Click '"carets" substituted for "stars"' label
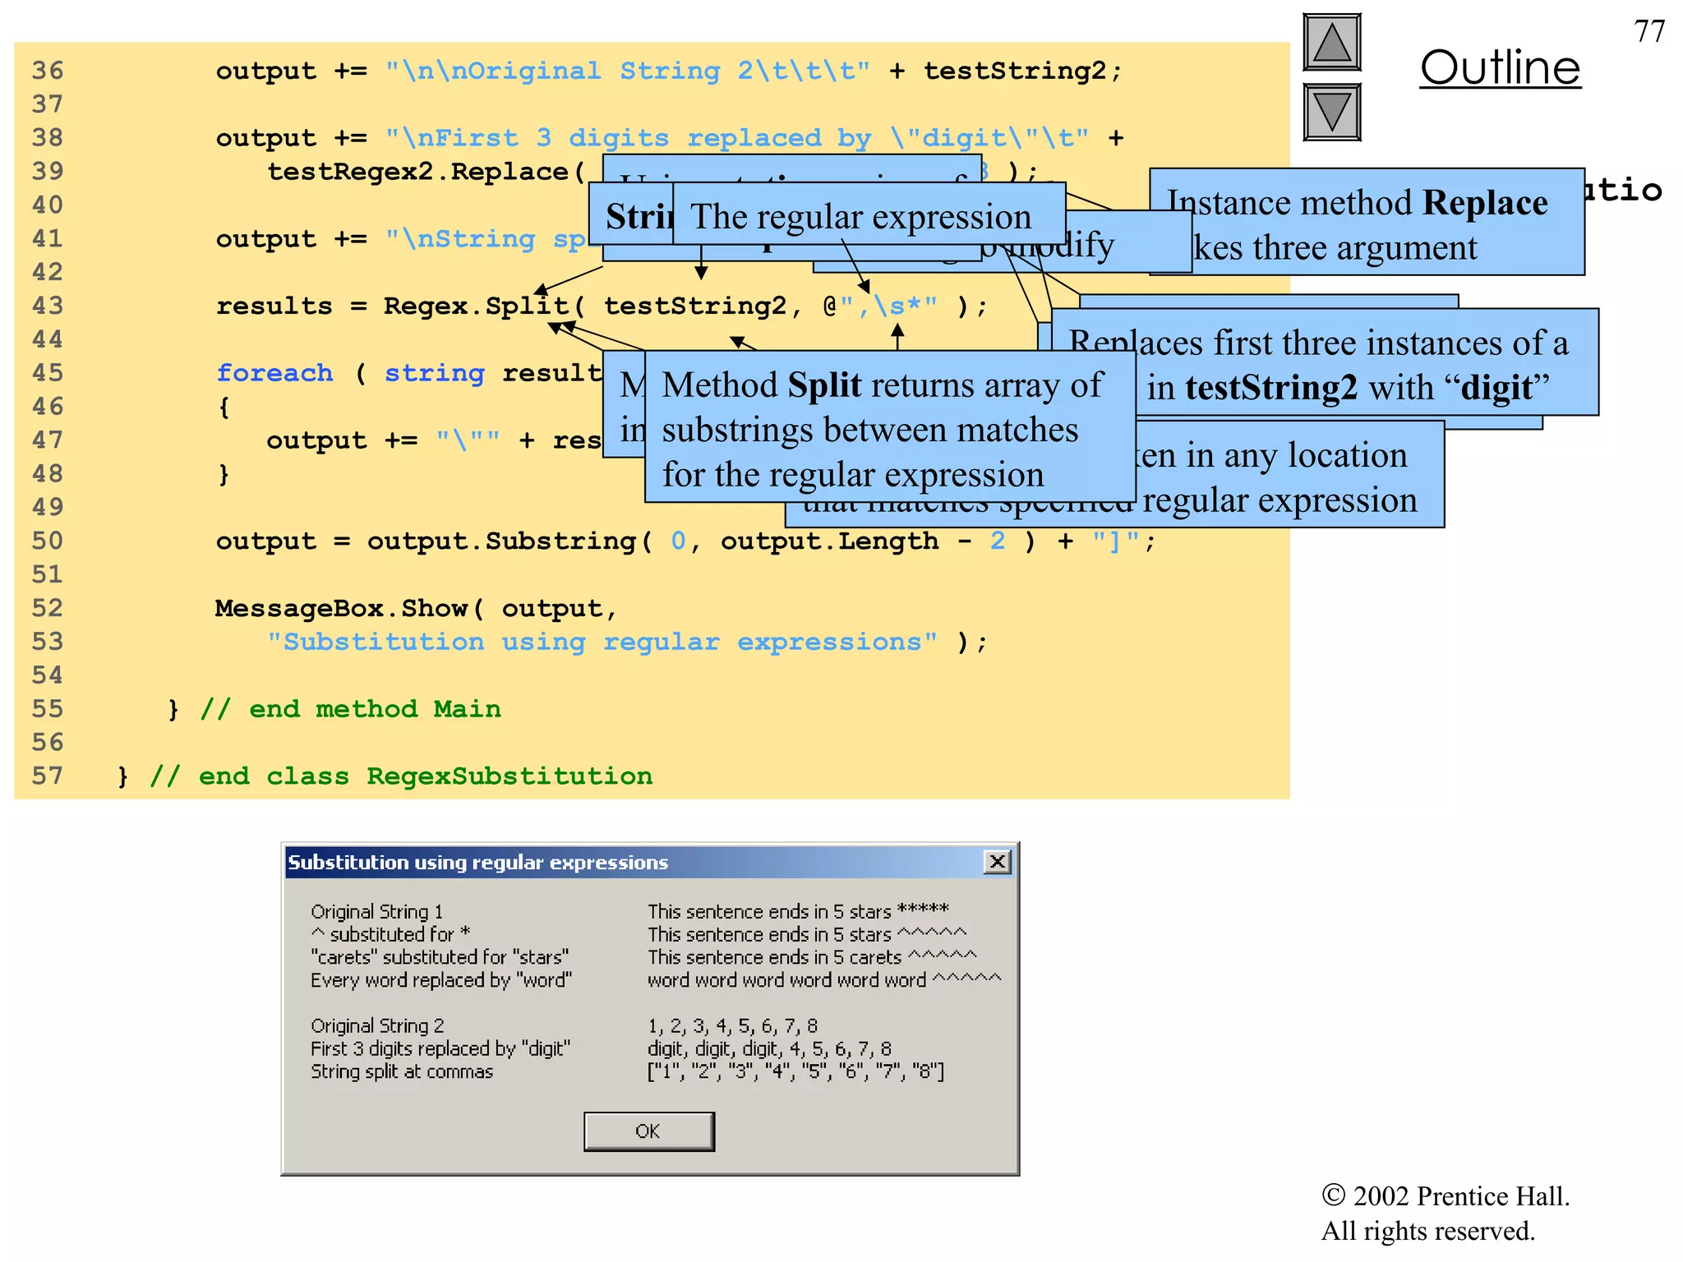This screenshot has height=1262, width=1683. (440, 957)
